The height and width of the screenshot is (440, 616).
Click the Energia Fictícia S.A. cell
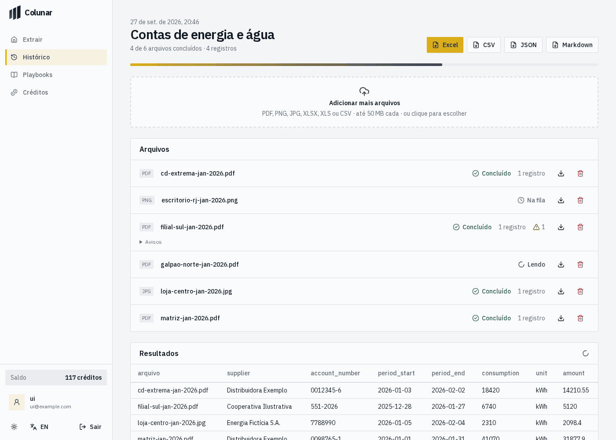pyautogui.click(x=253, y=423)
